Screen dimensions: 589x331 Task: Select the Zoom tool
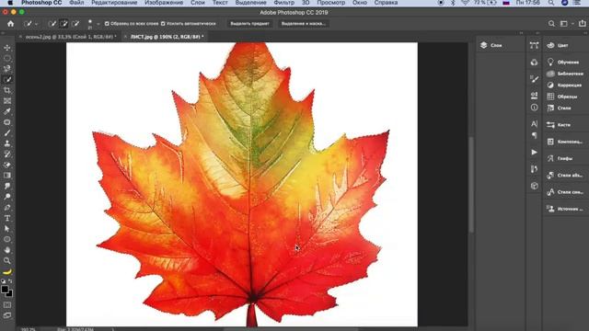click(7, 260)
